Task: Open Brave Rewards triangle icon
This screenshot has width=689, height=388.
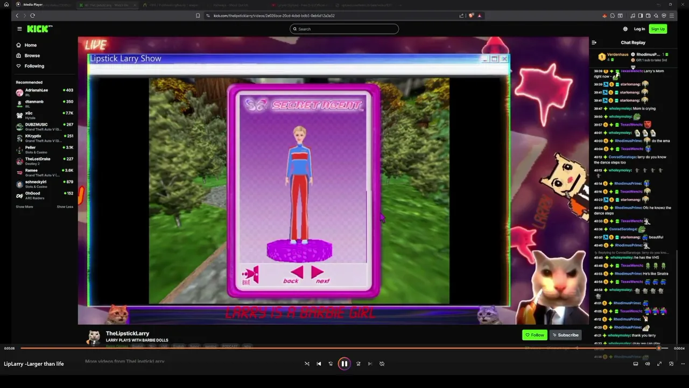Action: coord(479,16)
